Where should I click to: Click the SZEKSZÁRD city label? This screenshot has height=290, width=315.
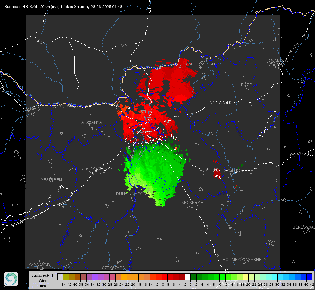click(114, 268)
